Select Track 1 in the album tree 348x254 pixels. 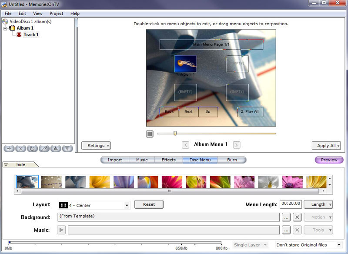(x=30, y=34)
